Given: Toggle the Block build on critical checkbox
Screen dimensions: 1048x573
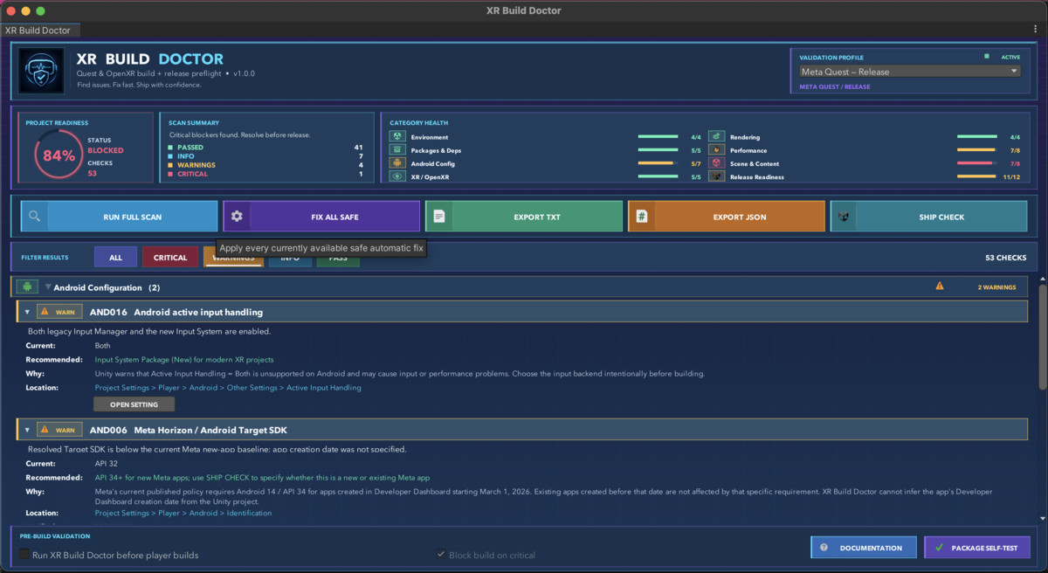Looking at the screenshot, I should [441, 555].
